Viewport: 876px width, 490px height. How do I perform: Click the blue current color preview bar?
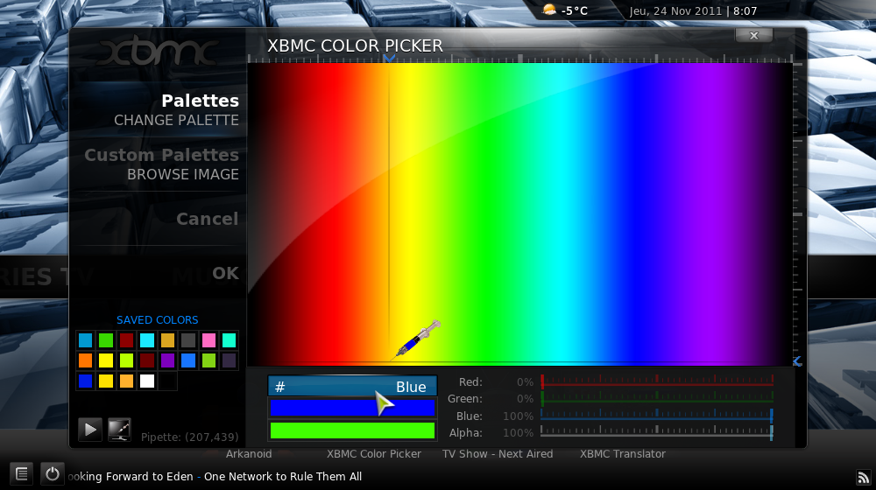[352, 408]
